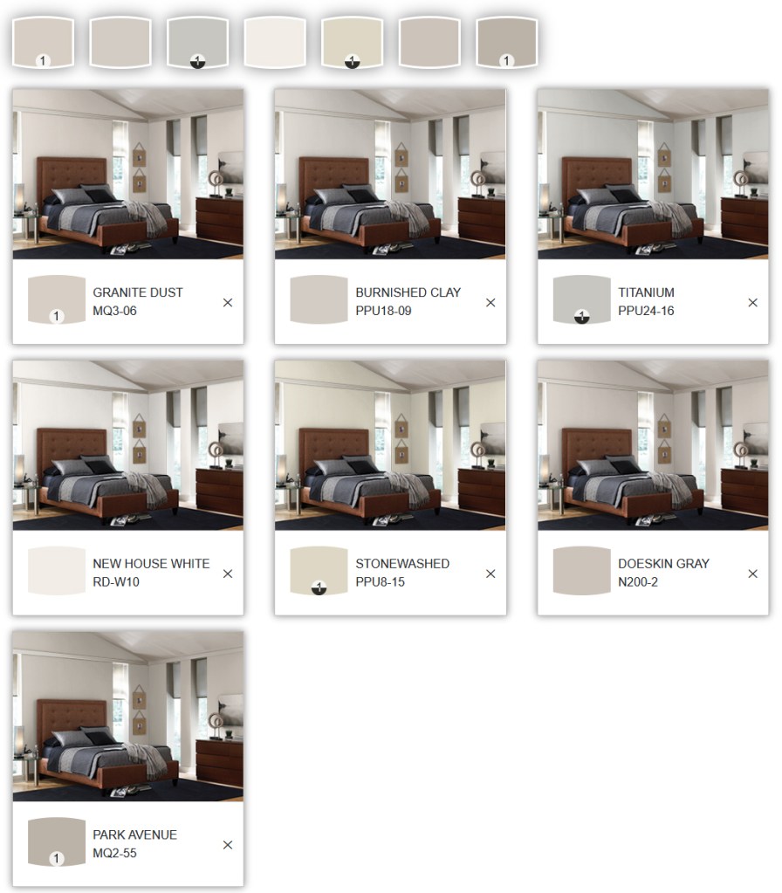
Task: Click the fourth, near-white swatch in the top row
Action: [275, 43]
